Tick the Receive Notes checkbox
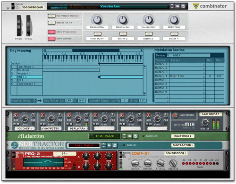The image size is (236, 184). click(34, 100)
